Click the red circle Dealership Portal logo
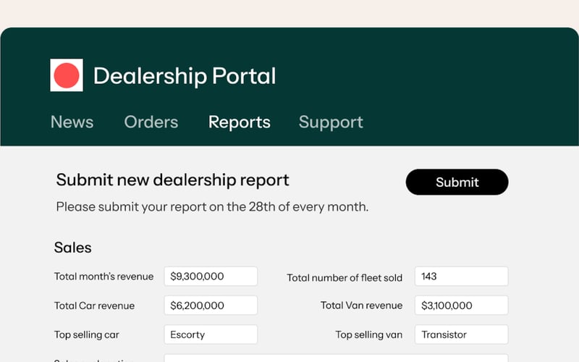 (67, 75)
